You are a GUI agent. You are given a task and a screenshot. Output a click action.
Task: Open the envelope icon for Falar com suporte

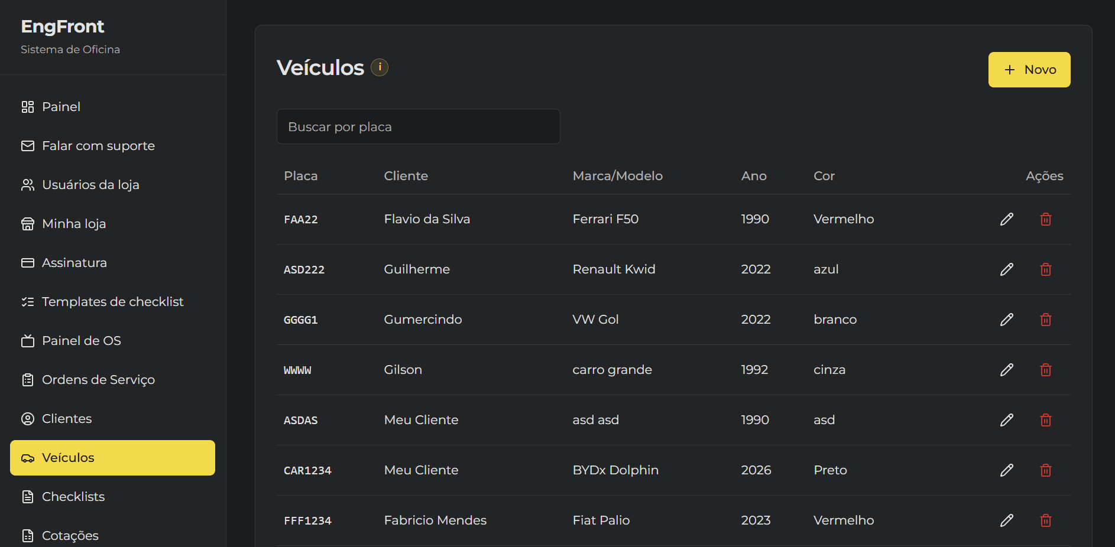[27, 146]
